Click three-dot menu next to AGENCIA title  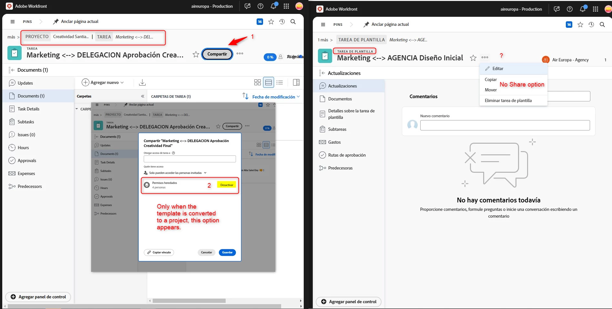[x=485, y=57]
